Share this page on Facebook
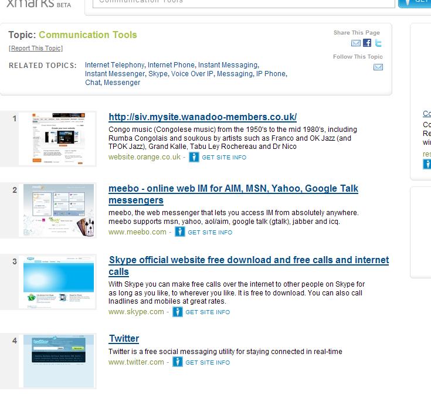Viewport: 431px width, 398px height. [367, 43]
